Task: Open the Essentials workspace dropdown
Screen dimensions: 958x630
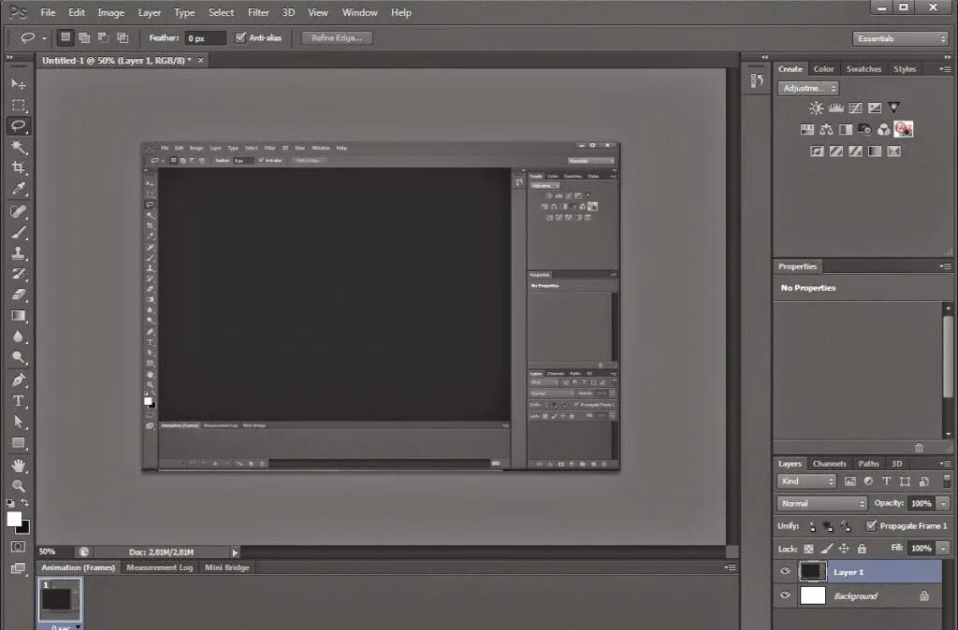Action: (x=900, y=38)
